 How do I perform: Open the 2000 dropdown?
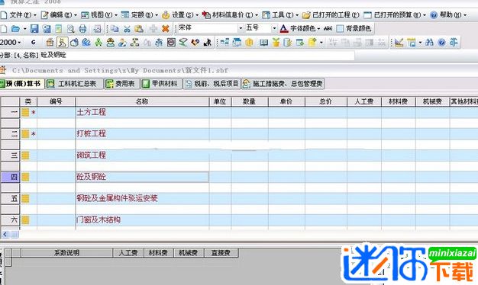pos(11,43)
